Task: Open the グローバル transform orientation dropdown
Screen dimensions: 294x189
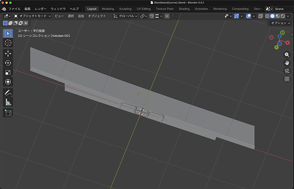Action: tap(125, 16)
